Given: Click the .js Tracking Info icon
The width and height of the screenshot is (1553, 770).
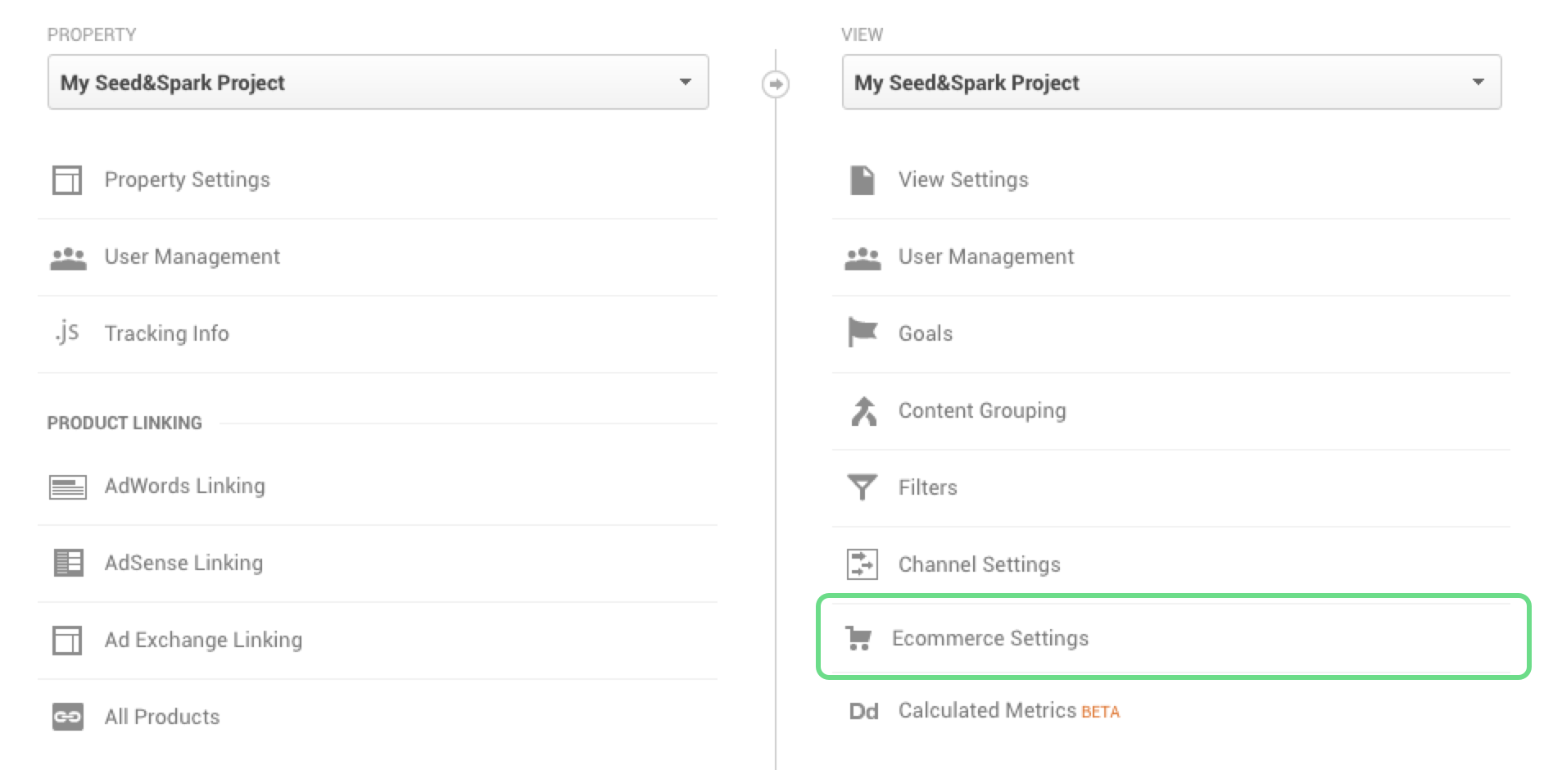Looking at the screenshot, I should click(67, 333).
